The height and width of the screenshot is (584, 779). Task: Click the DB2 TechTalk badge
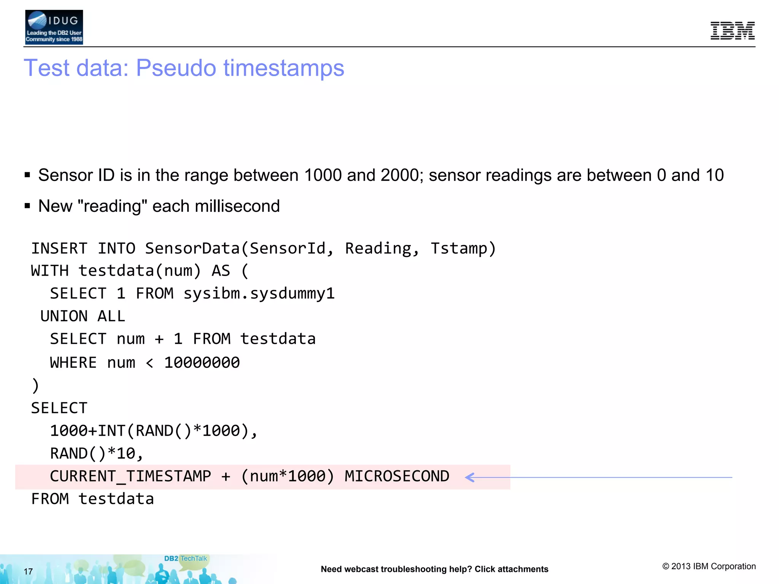186,558
